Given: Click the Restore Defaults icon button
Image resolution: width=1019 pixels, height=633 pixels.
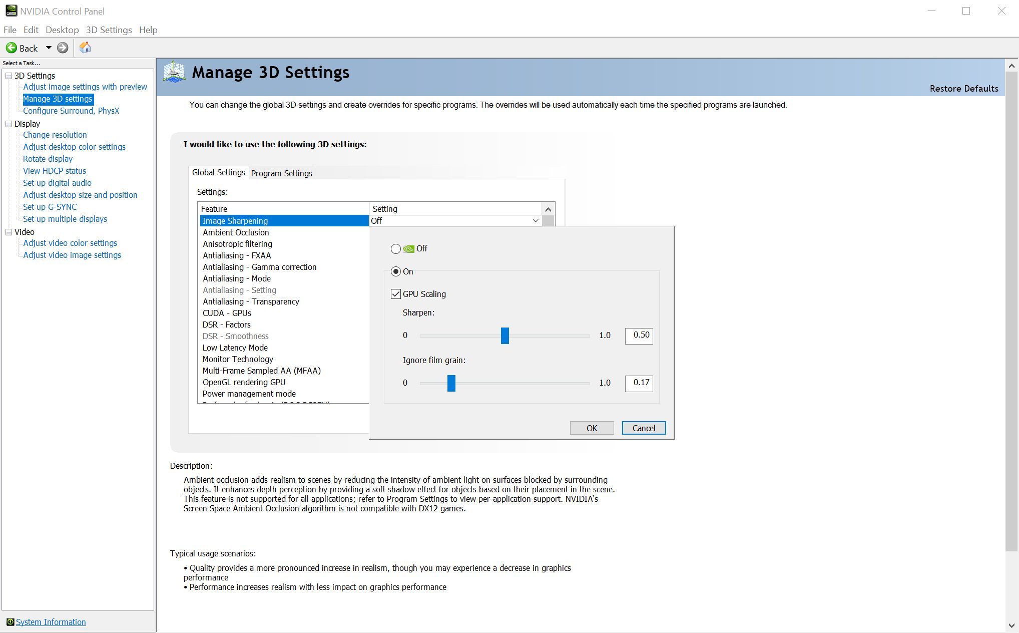Looking at the screenshot, I should (964, 88).
